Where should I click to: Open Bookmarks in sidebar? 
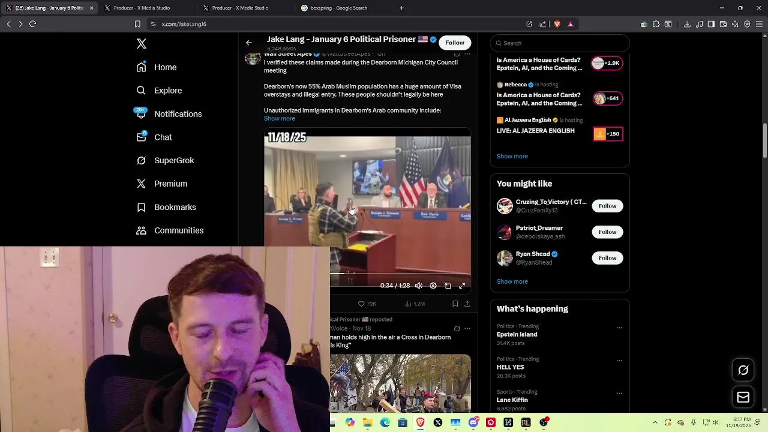tap(166, 207)
